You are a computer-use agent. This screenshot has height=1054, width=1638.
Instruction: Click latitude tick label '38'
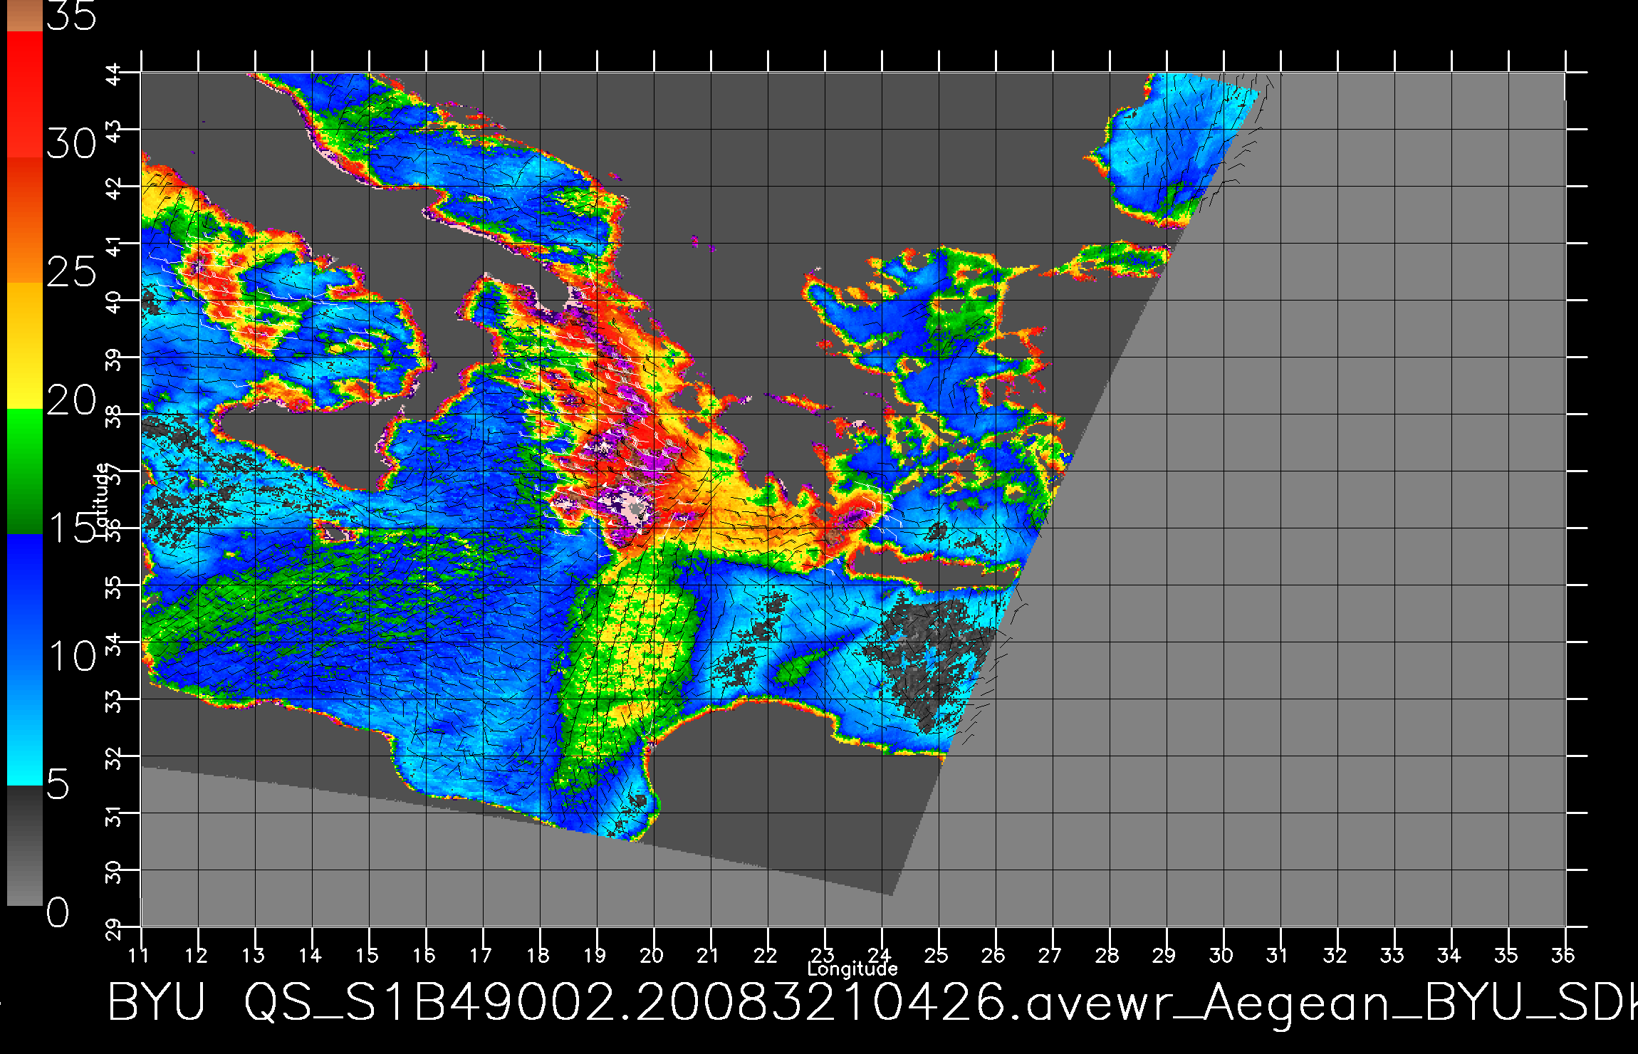click(x=114, y=416)
